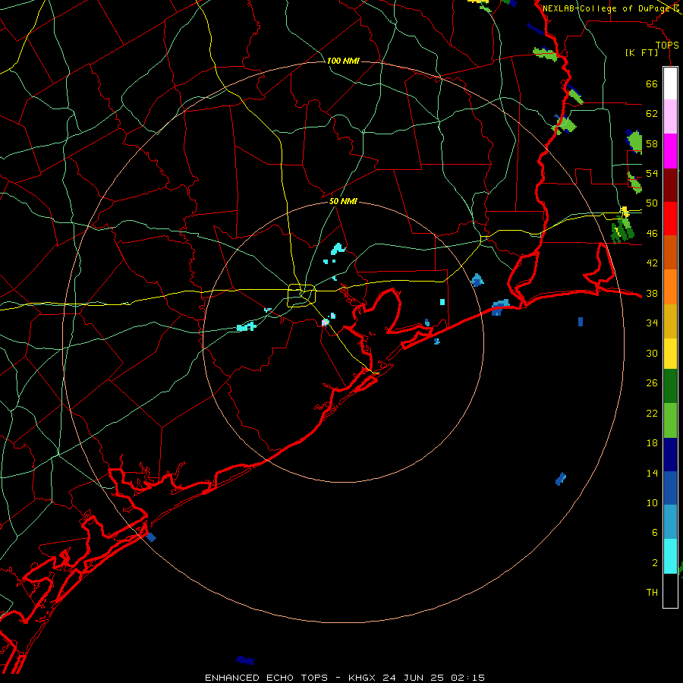Click the legend value "30"
This screenshot has height=683, width=683.
[x=652, y=353]
